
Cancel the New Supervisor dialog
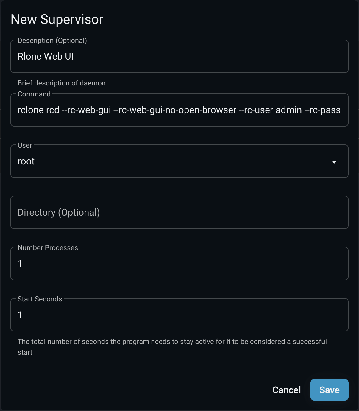pos(286,390)
